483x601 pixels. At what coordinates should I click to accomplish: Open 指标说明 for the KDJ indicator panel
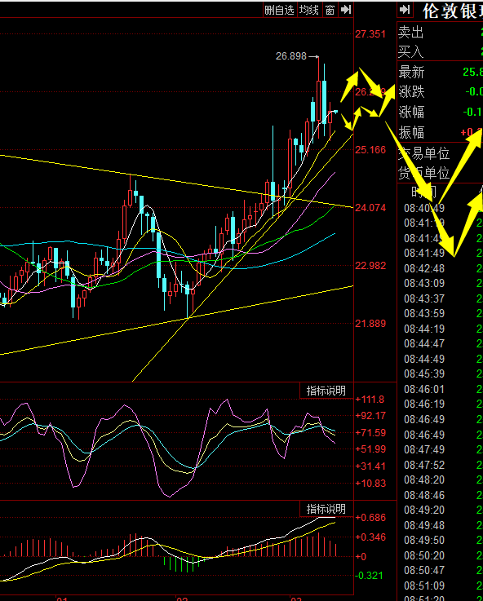pos(326,391)
